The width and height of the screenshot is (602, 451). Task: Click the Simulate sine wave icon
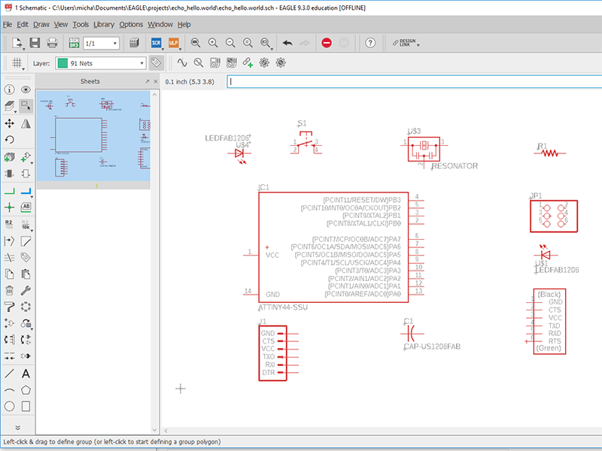tap(182, 62)
